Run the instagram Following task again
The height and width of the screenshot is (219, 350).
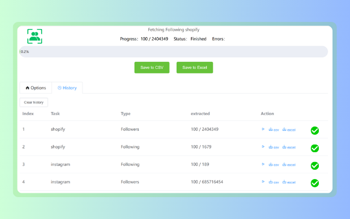point(263,164)
